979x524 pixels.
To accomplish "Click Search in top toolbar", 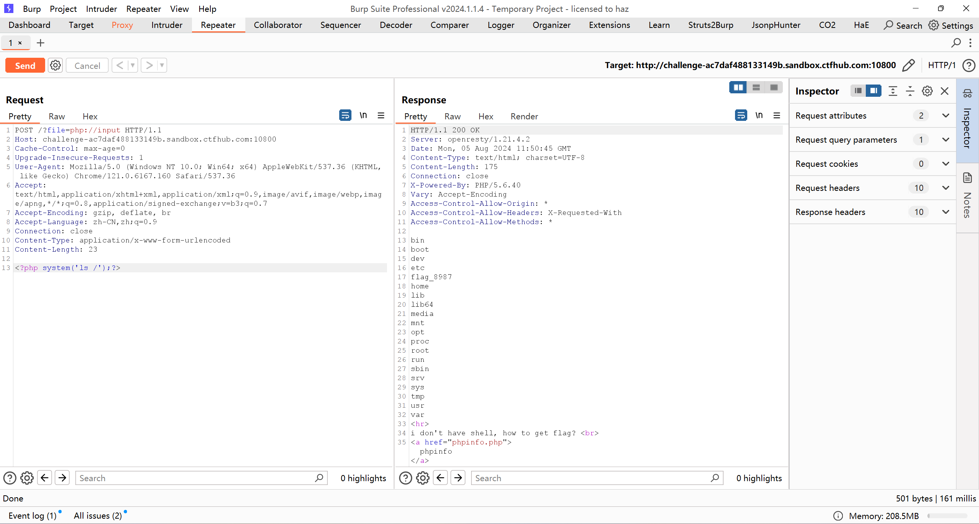I will pyautogui.click(x=903, y=25).
